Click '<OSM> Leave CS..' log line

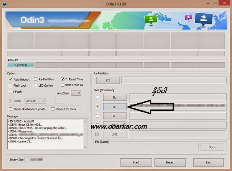tap(20, 141)
